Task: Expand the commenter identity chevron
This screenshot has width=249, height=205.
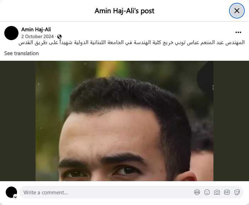Action: (x=15, y=197)
